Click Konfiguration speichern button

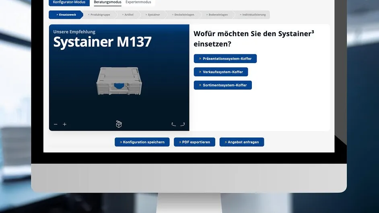coord(142,142)
